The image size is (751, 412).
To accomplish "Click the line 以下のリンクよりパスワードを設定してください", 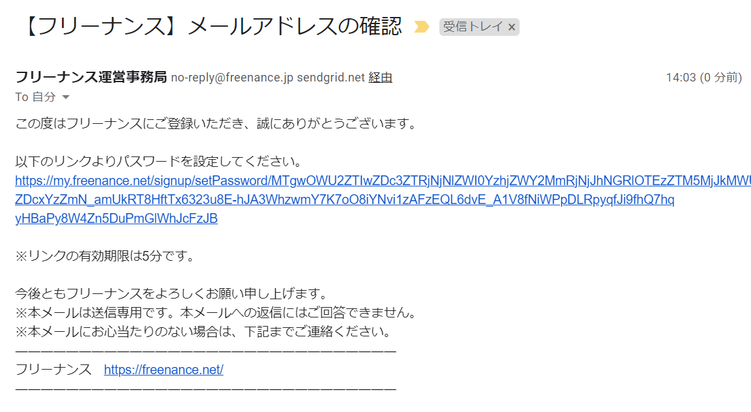I will [x=159, y=162].
